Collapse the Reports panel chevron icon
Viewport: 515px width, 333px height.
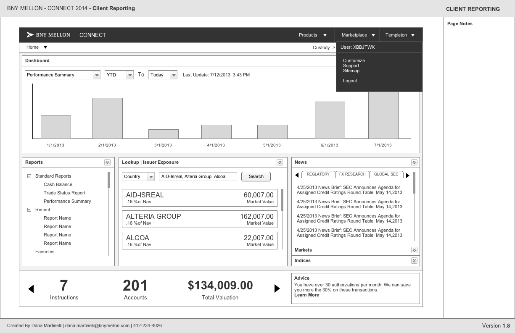coord(107,163)
